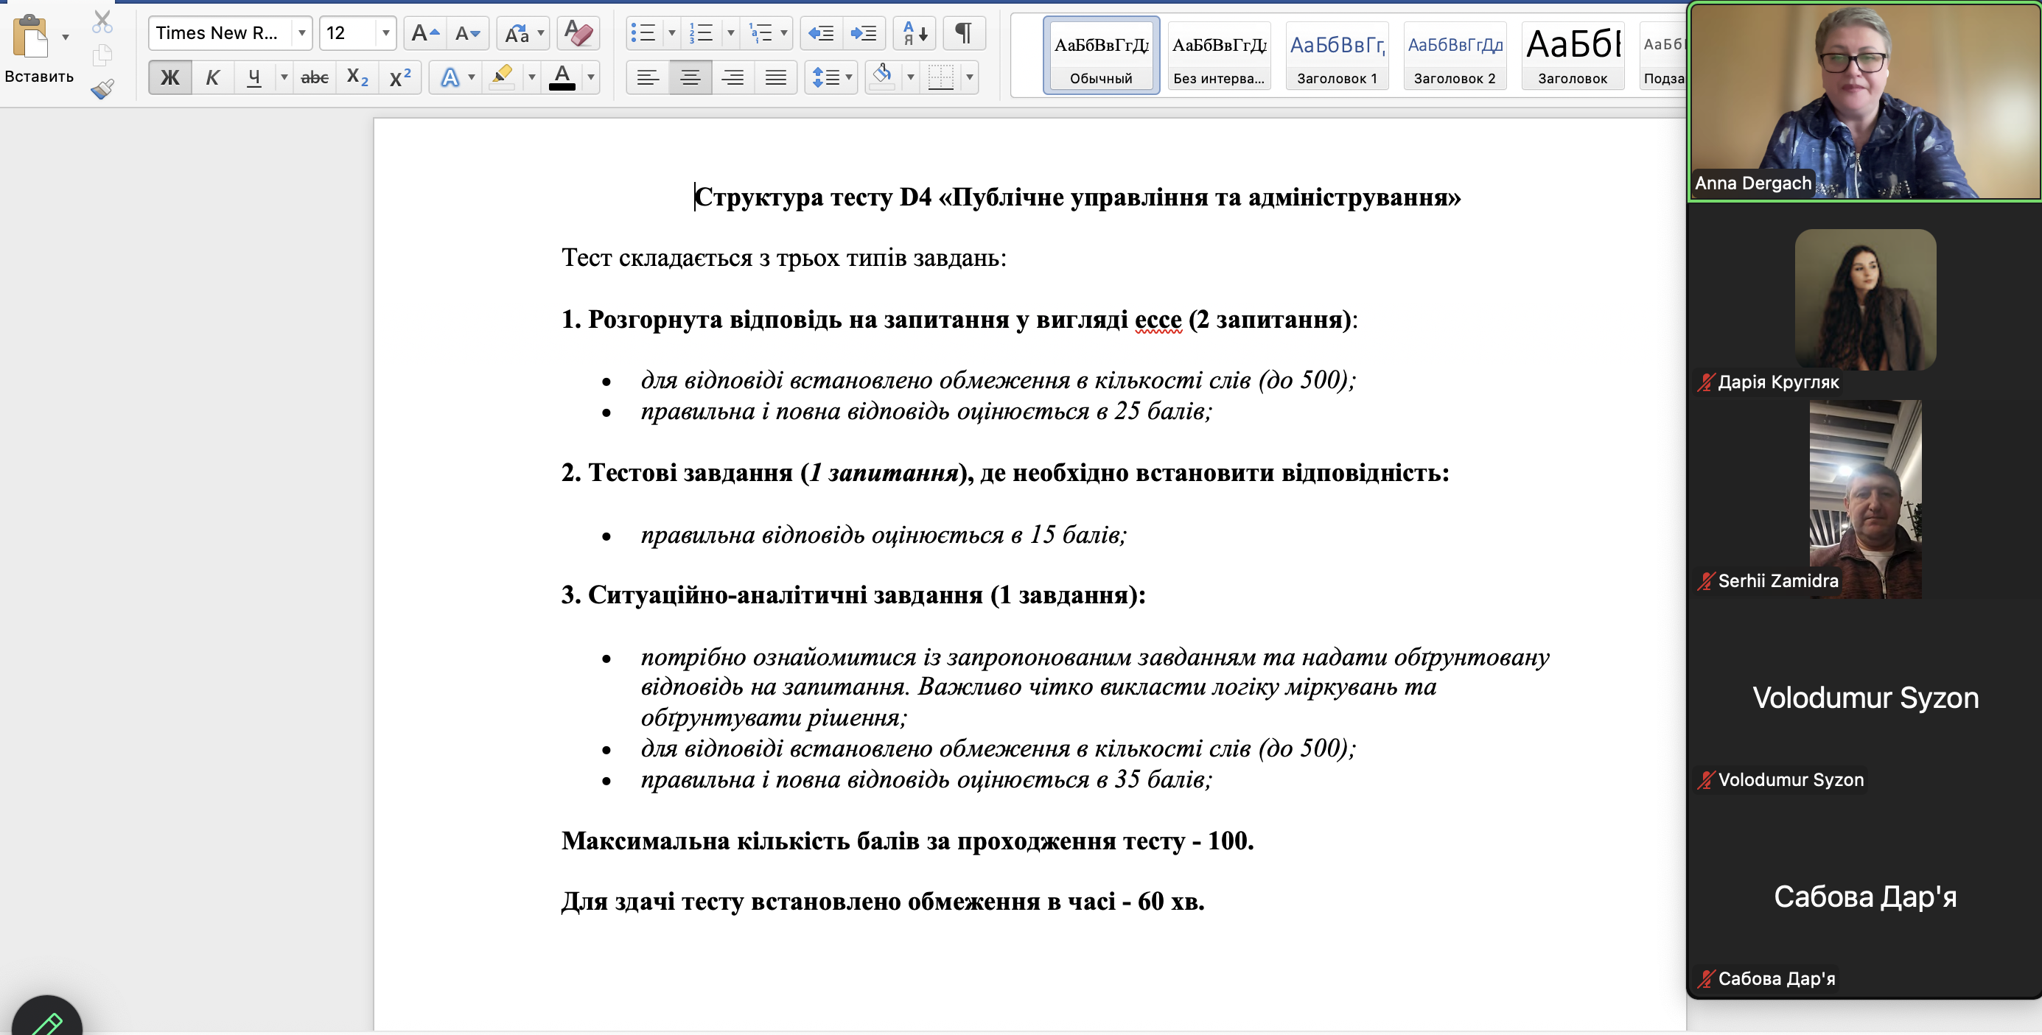The height and width of the screenshot is (1035, 2042).
Task: Click the Justify alignment icon
Action: tap(775, 77)
